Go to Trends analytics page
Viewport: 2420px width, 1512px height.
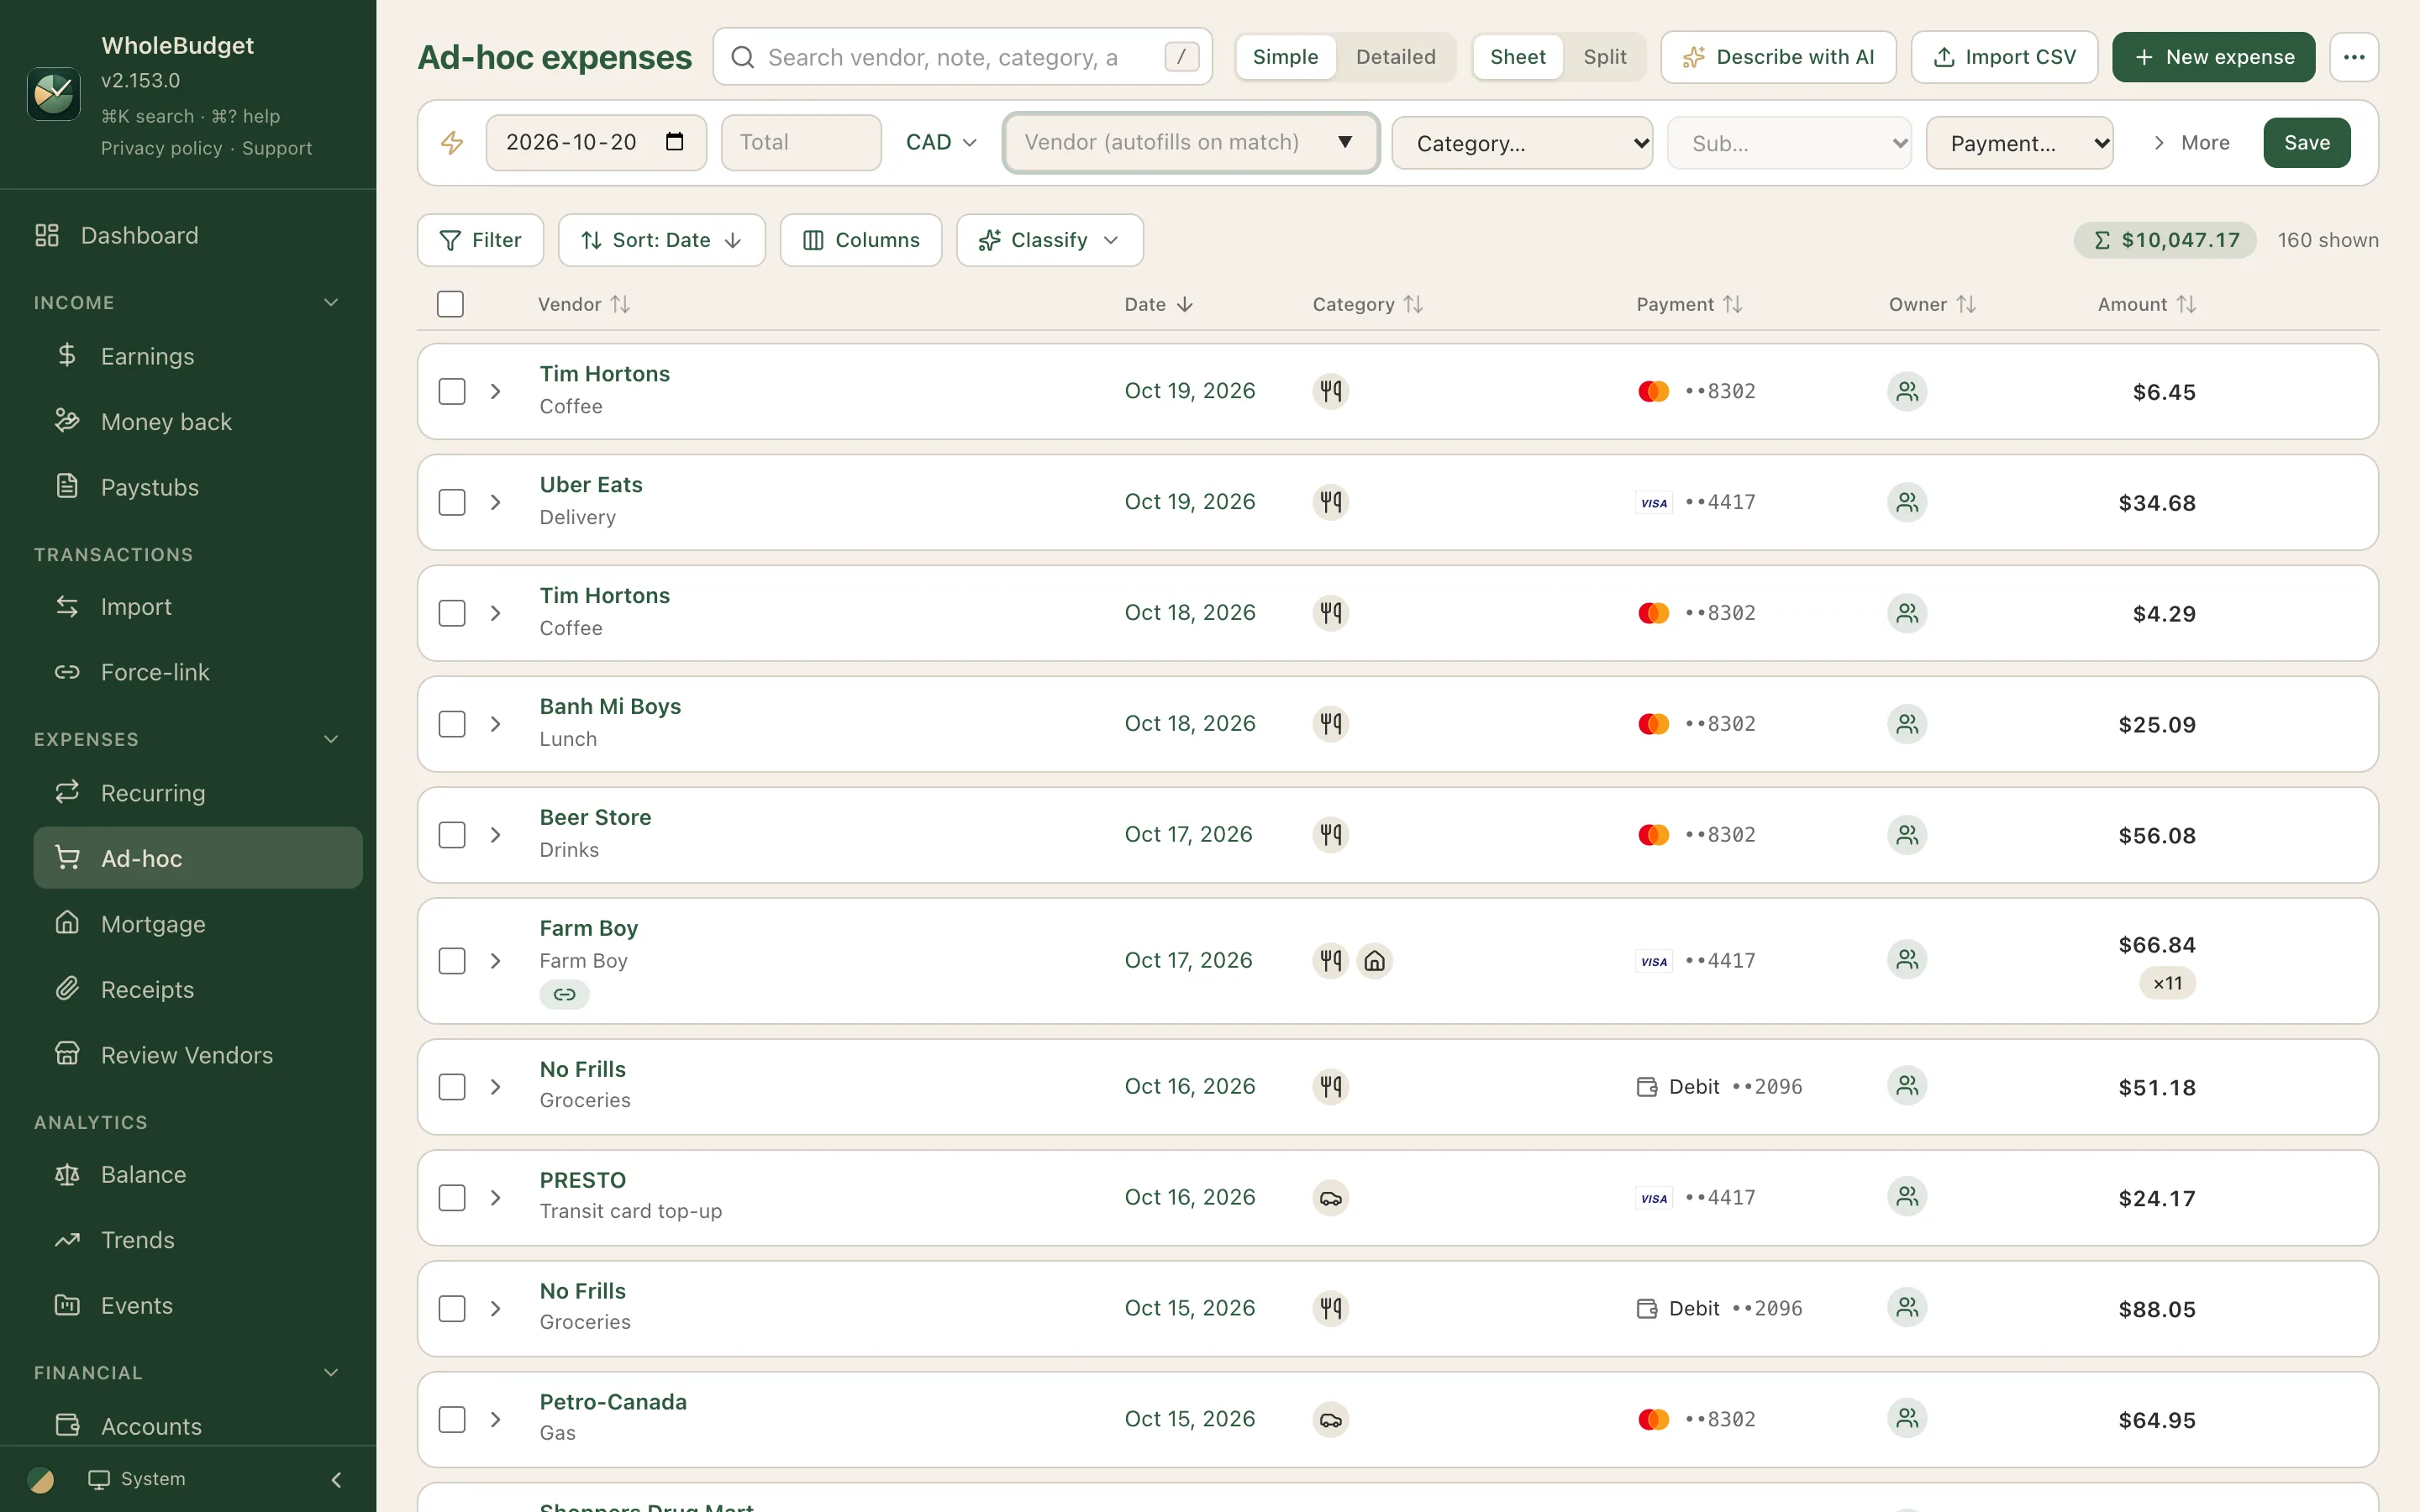(198, 1240)
